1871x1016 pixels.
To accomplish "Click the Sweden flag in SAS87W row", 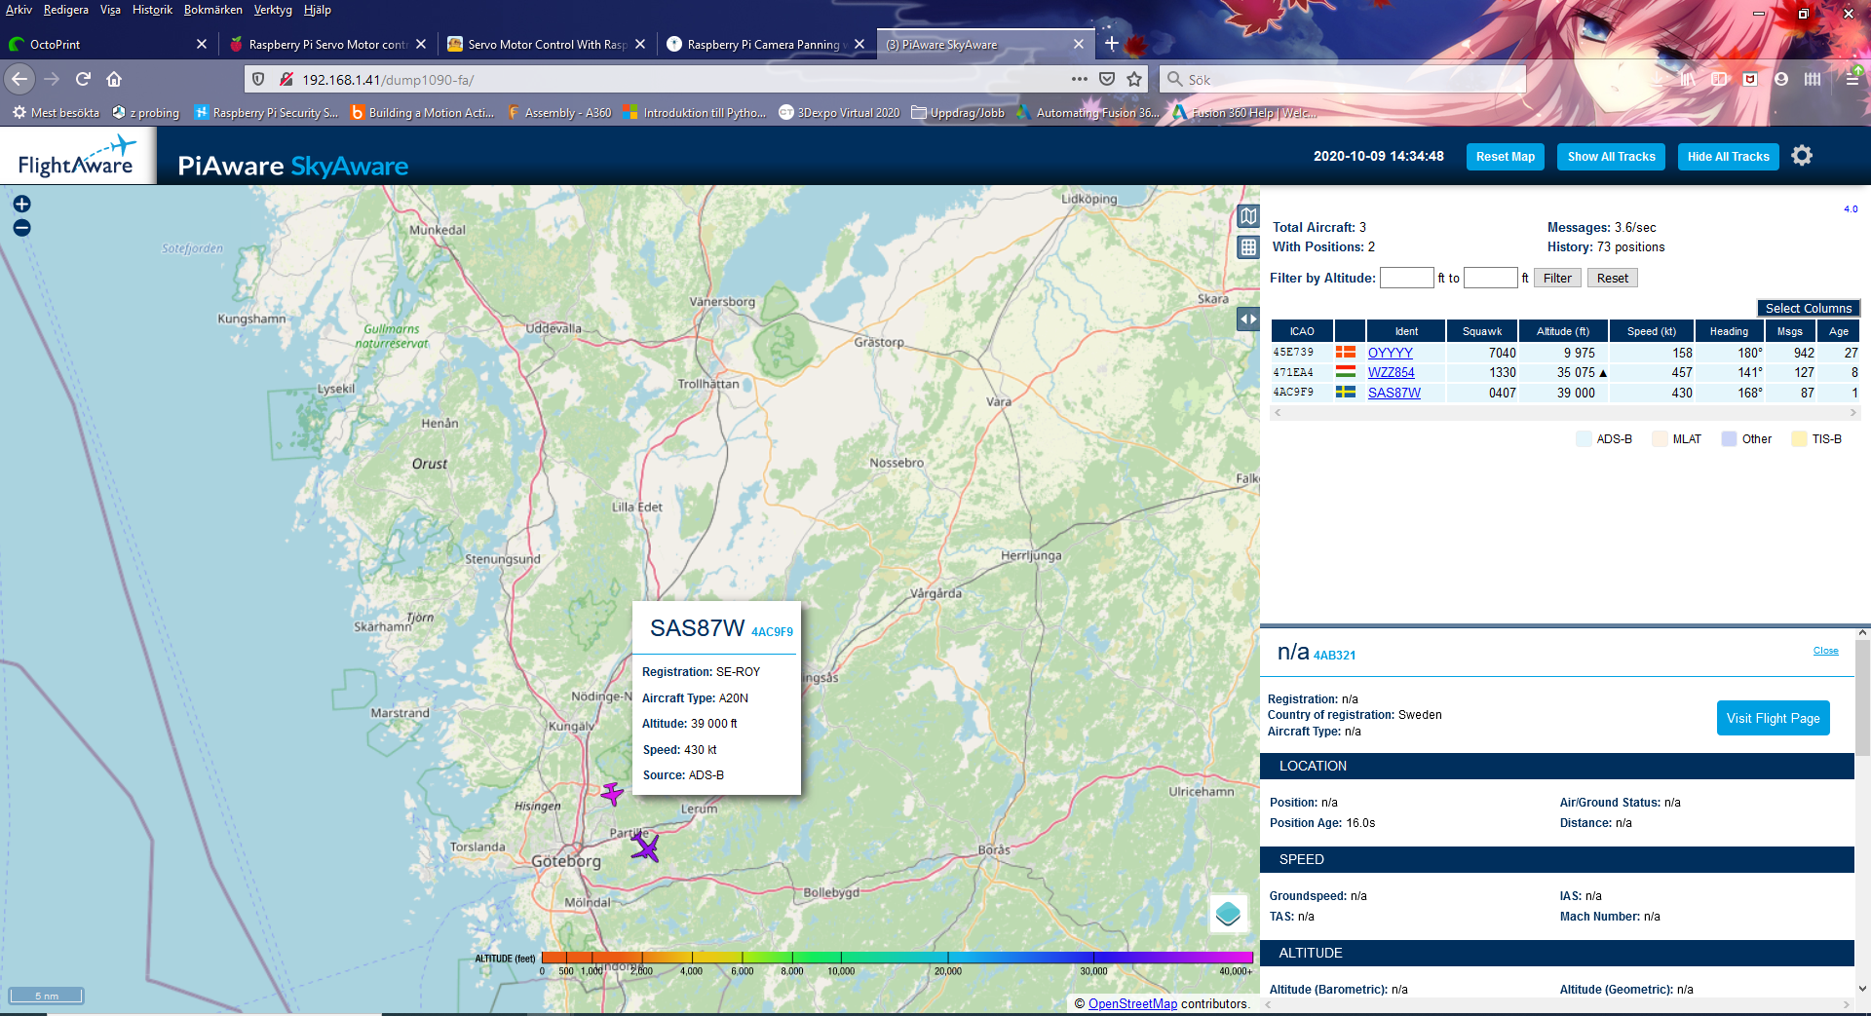I will tap(1346, 392).
